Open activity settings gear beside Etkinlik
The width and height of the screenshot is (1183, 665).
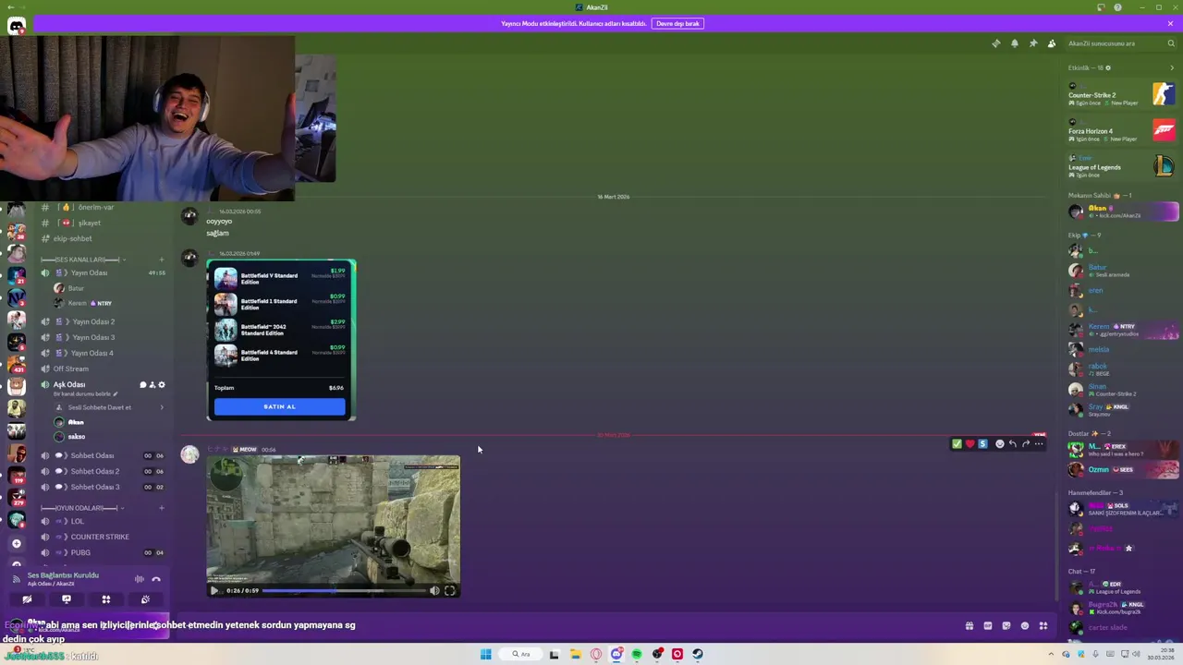pyautogui.click(x=1108, y=67)
